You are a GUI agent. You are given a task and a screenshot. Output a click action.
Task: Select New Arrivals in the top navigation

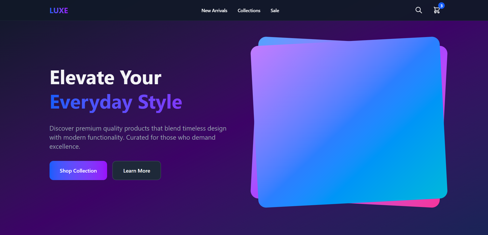[214, 11]
